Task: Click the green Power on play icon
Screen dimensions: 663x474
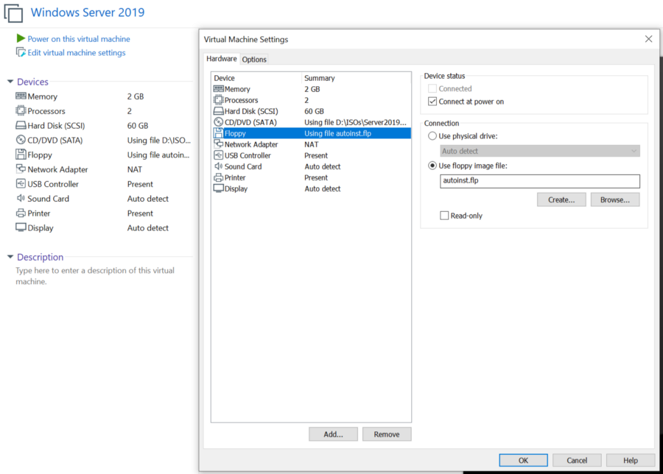Action: point(21,39)
